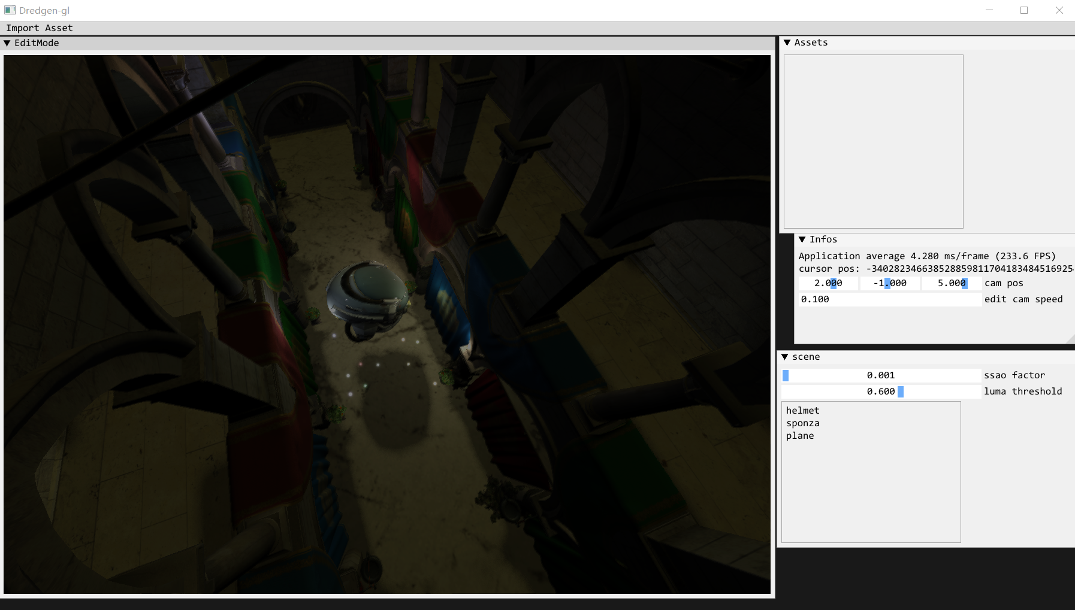1075x610 pixels.
Task: Collapse the Infos panel triangle
Action: pyautogui.click(x=802, y=239)
